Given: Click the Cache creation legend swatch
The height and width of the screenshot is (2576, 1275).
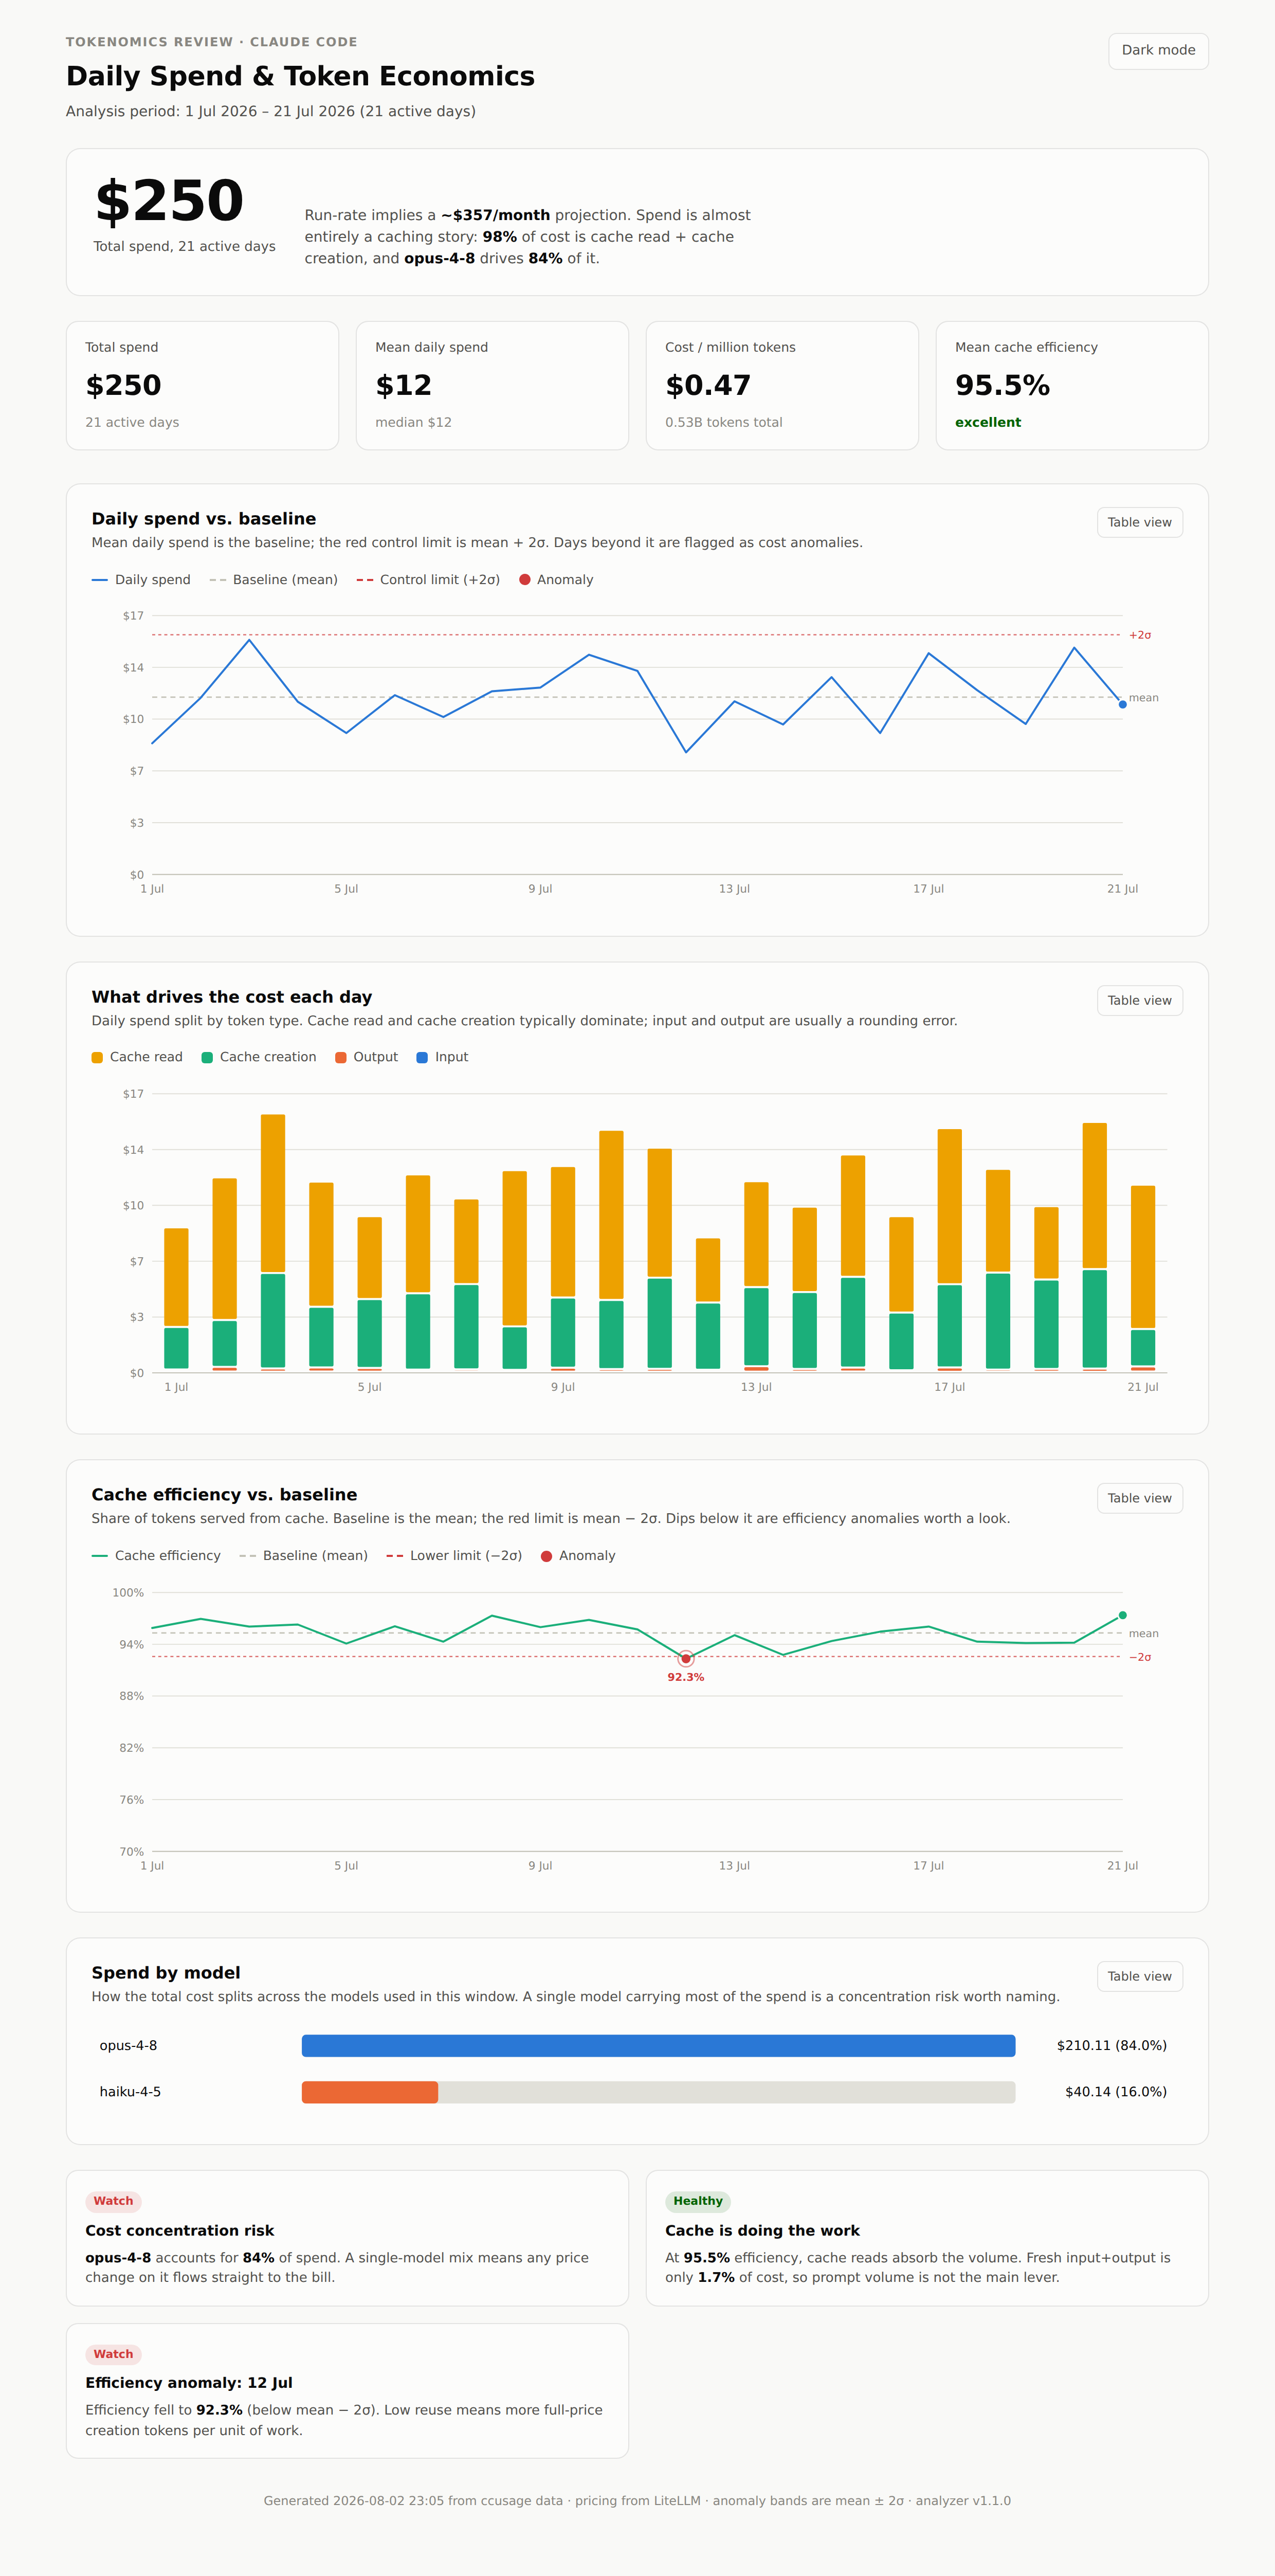Looking at the screenshot, I should point(207,1057).
